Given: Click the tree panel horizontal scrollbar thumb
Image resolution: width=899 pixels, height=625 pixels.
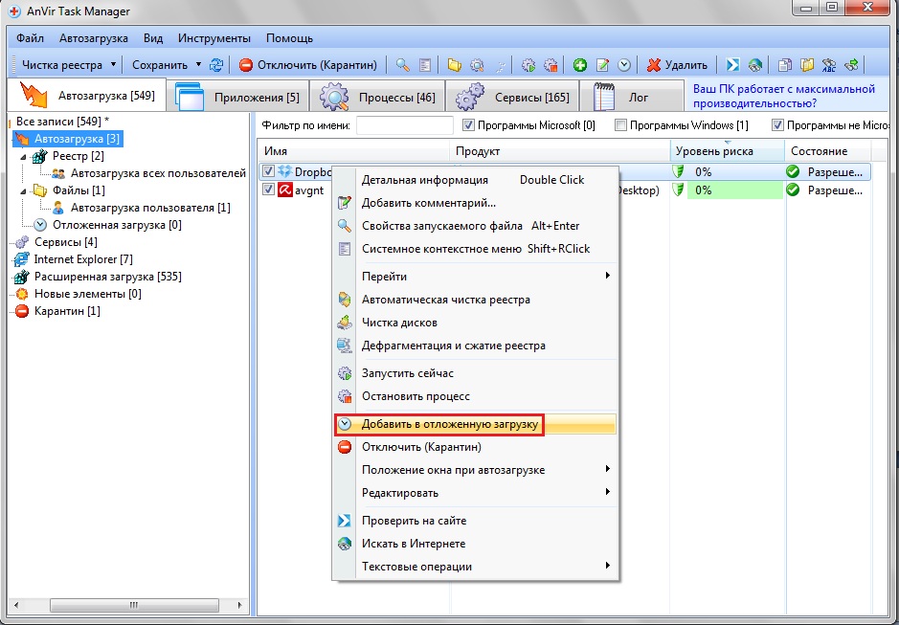Looking at the screenshot, I should click(x=134, y=605).
